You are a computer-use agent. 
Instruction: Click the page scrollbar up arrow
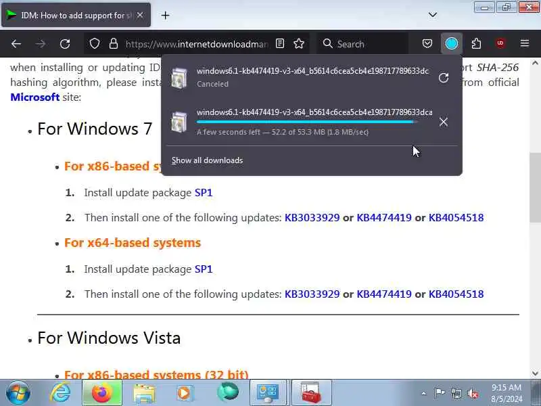pyautogui.click(x=535, y=63)
